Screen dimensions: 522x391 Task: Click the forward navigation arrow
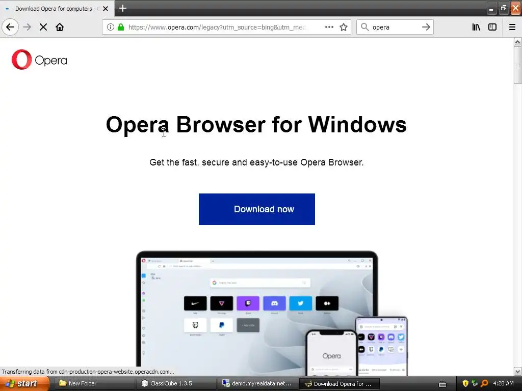coord(27,27)
